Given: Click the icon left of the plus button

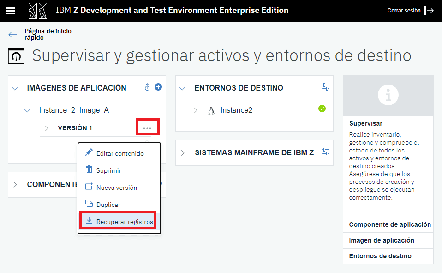Looking at the screenshot, I should [147, 87].
